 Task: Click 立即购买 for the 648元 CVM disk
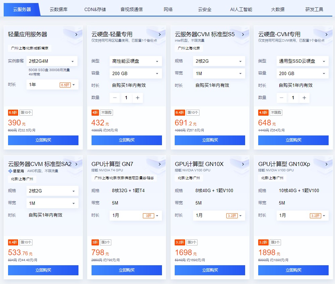tap(293, 140)
